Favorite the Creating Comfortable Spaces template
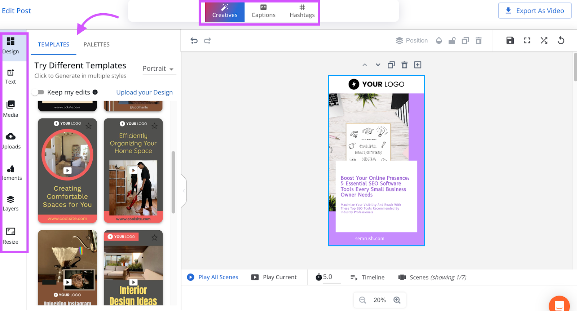The image size is (577, 311). pos(89,126)
